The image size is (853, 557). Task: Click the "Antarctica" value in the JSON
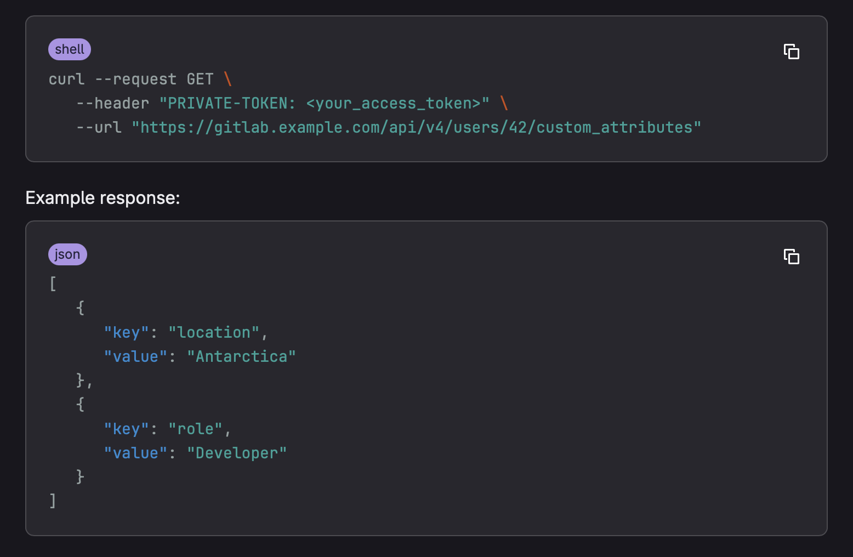pyautogui.click(x=241, y=356)
